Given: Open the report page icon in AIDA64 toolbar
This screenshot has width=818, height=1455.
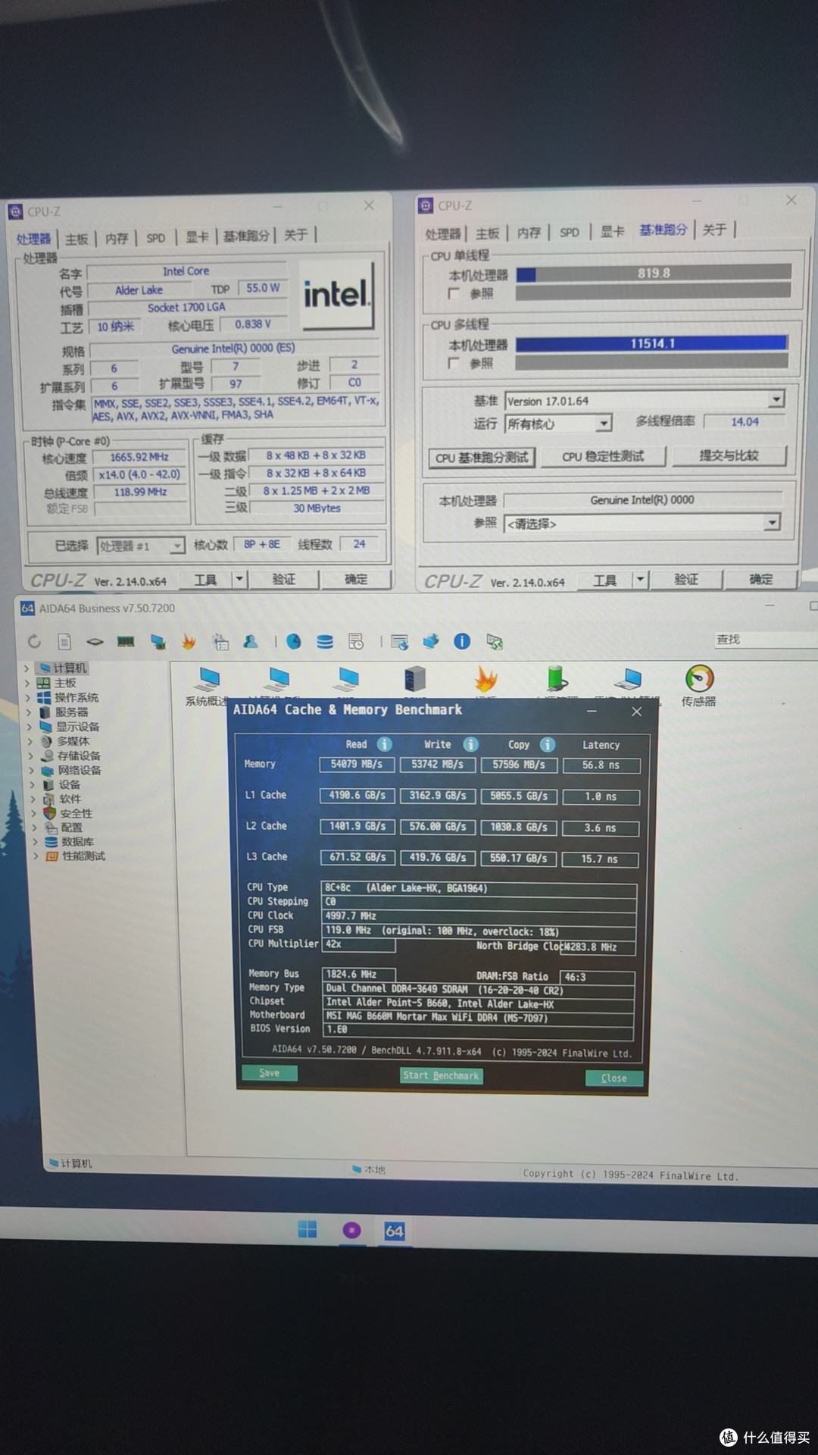Looking at the screenshot, I should click(64, 641).
